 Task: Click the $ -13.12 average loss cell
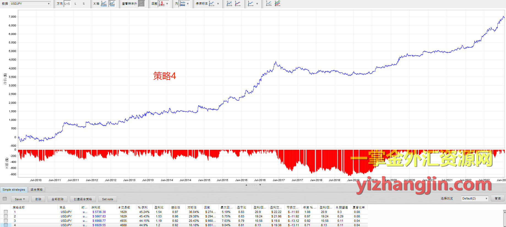293,221
